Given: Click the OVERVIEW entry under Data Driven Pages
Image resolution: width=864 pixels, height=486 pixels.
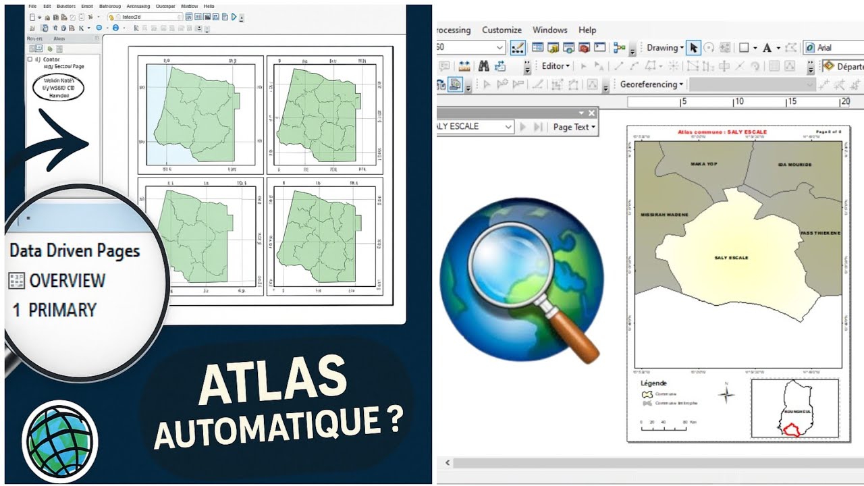Looking at the screenshot, I should click(67, 280).
